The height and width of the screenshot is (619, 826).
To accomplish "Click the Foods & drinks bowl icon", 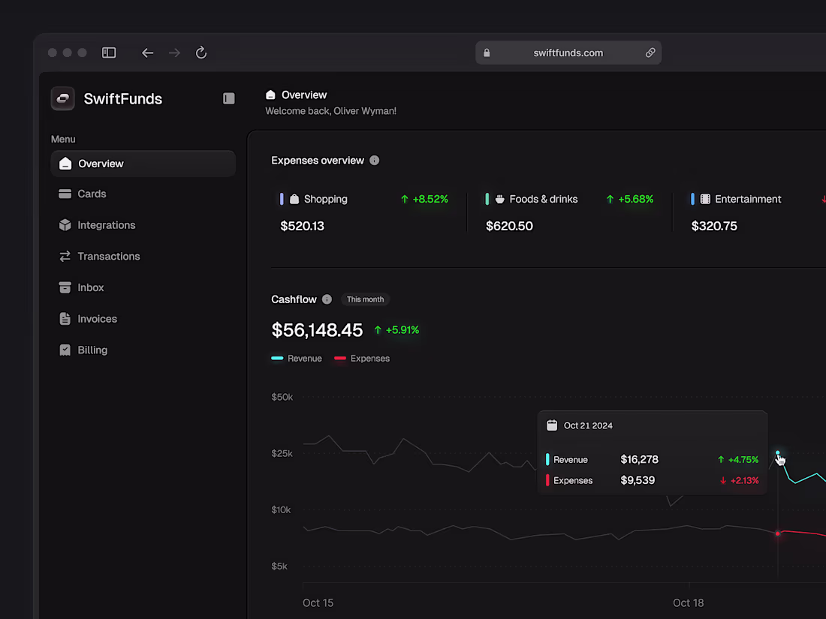I will 500,199.
